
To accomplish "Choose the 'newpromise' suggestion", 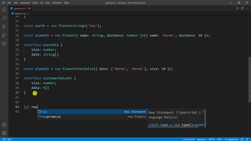I will [x=92, y=117].
